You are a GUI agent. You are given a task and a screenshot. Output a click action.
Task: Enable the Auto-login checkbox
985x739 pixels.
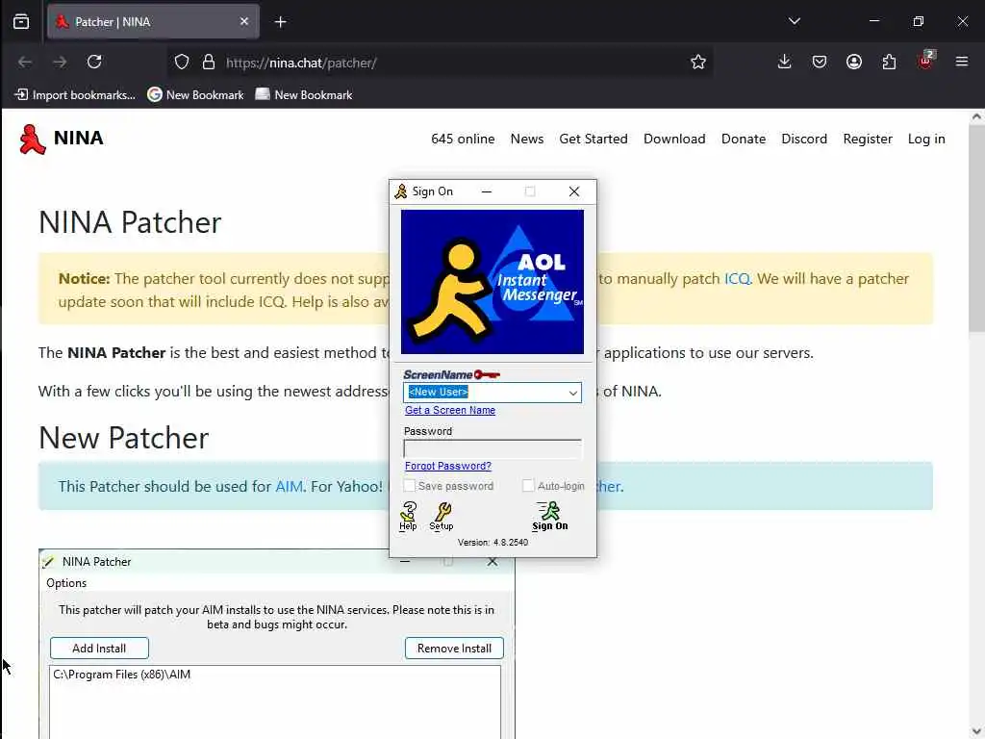point(528,486)
